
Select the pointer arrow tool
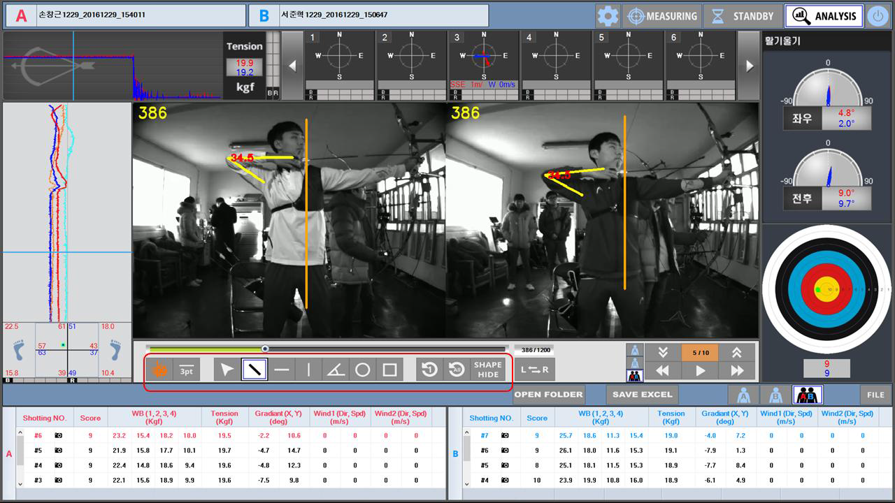click(x=227, y=370)
